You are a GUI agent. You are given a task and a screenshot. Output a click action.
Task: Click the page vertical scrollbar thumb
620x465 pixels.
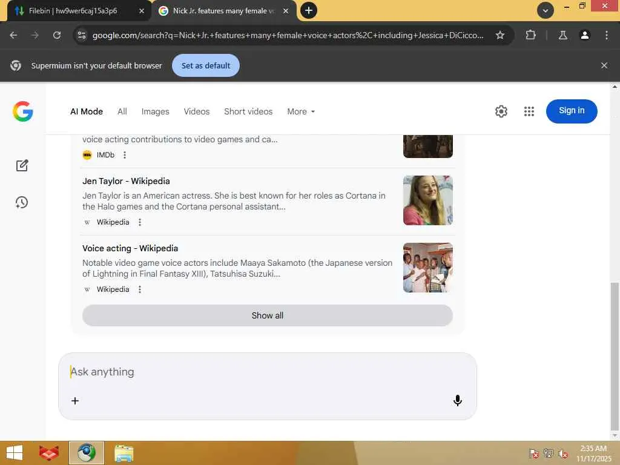[615, 356]
